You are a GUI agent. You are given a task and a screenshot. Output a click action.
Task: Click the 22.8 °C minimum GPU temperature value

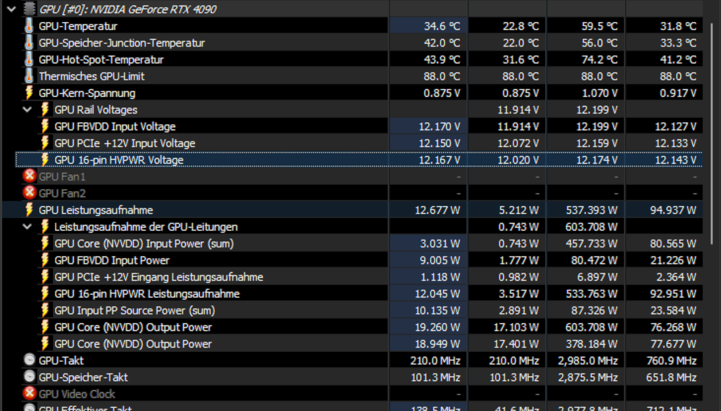521,26
